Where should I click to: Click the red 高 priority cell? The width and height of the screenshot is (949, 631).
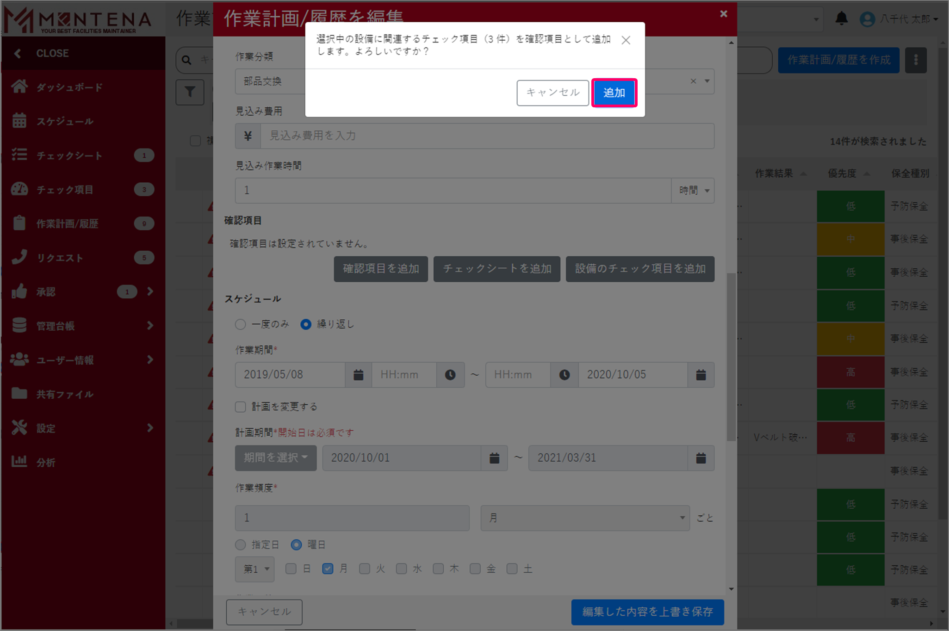(x=850, y=372)
